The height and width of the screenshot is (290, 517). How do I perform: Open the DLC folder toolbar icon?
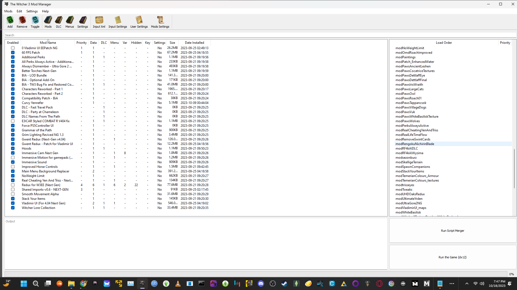pos(59,22)
